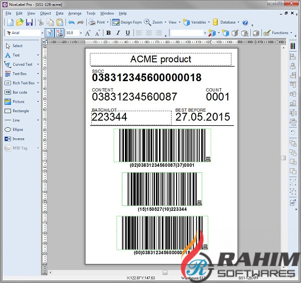Click the Cut scissors icon
Image resolution: width=301 pixels, height=283 pixels.
tap(41, 22)
